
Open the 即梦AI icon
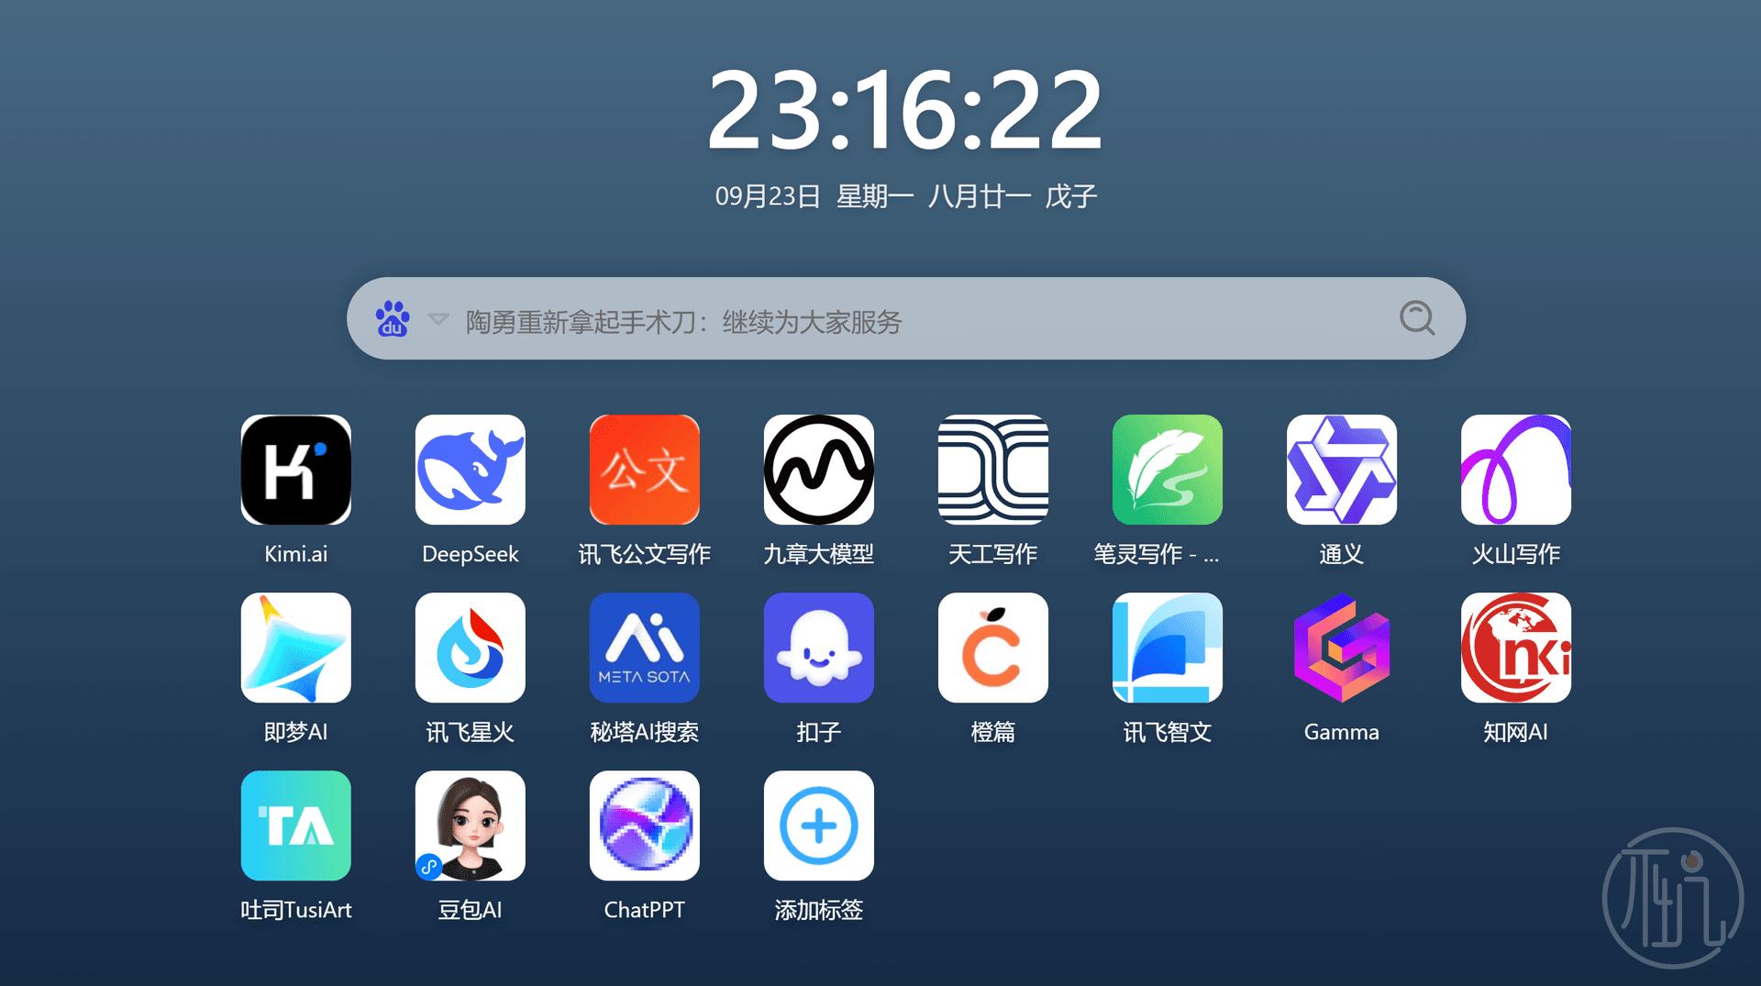(295, 648)
